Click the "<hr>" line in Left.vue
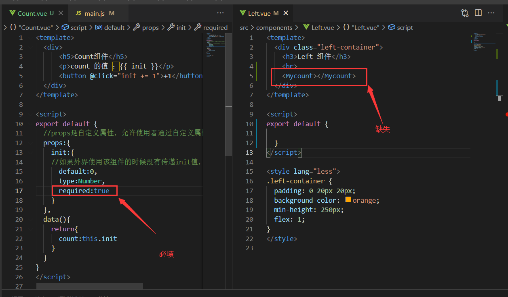The image size is (508, 297). 289,66
